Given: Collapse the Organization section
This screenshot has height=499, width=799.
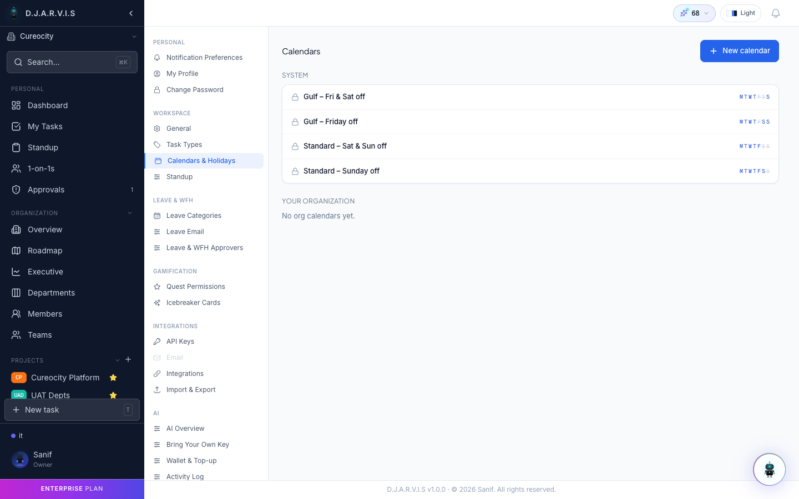Looking at the screenshot, I should pyautogui.click(x=130, y=213).
